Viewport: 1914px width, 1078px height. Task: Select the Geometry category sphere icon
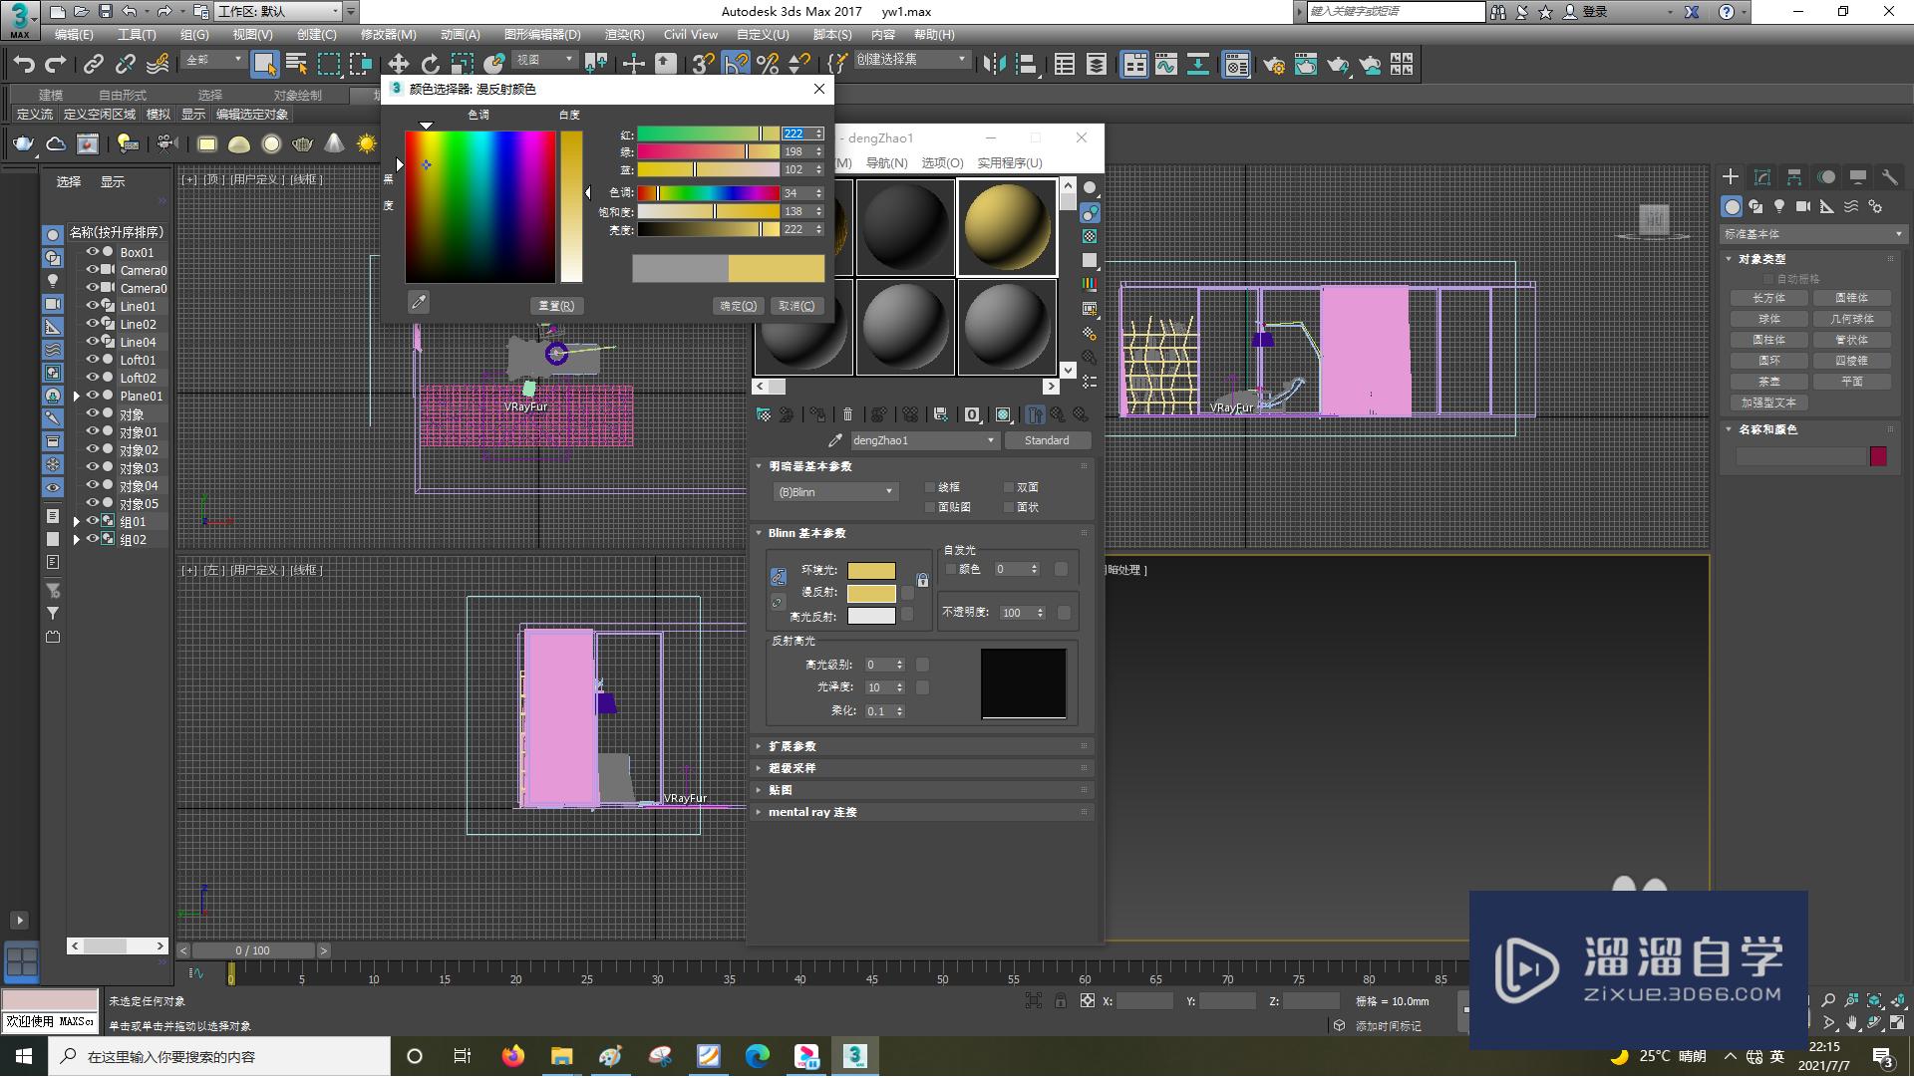[x=1732, y=207]
